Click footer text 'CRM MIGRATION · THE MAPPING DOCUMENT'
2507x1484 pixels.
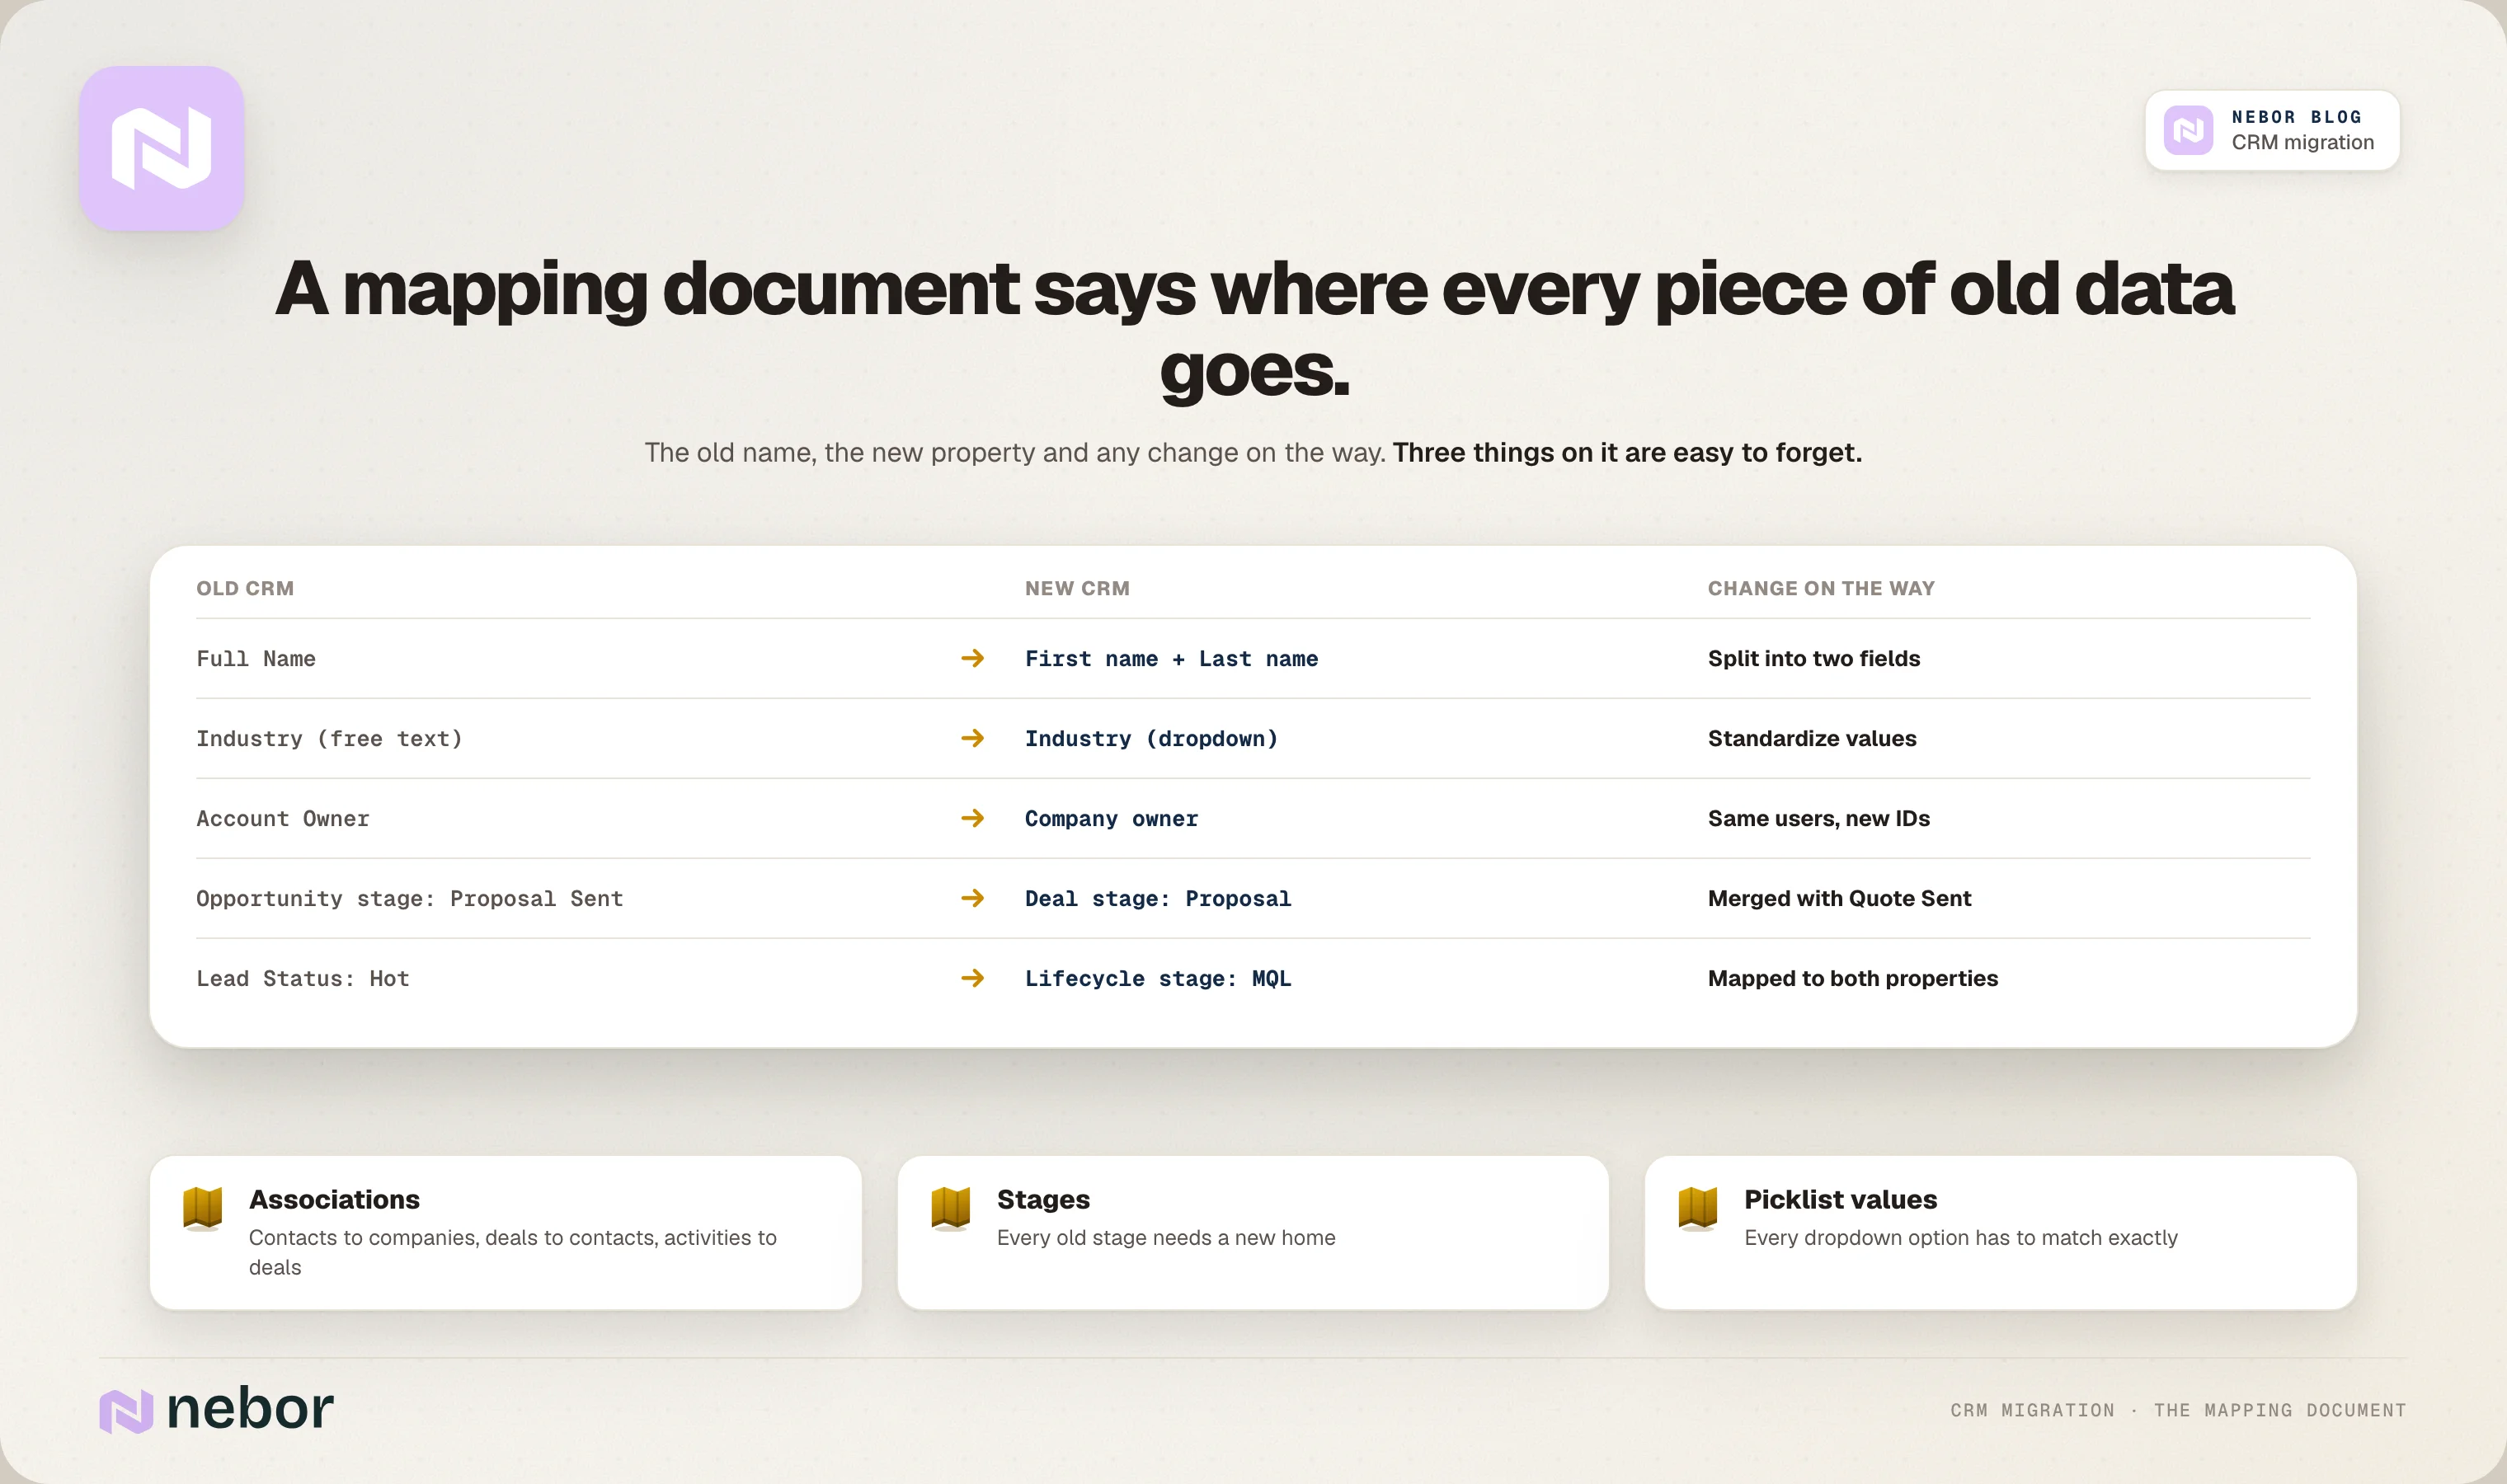pyautogui.click(x=2178, y=1410)
